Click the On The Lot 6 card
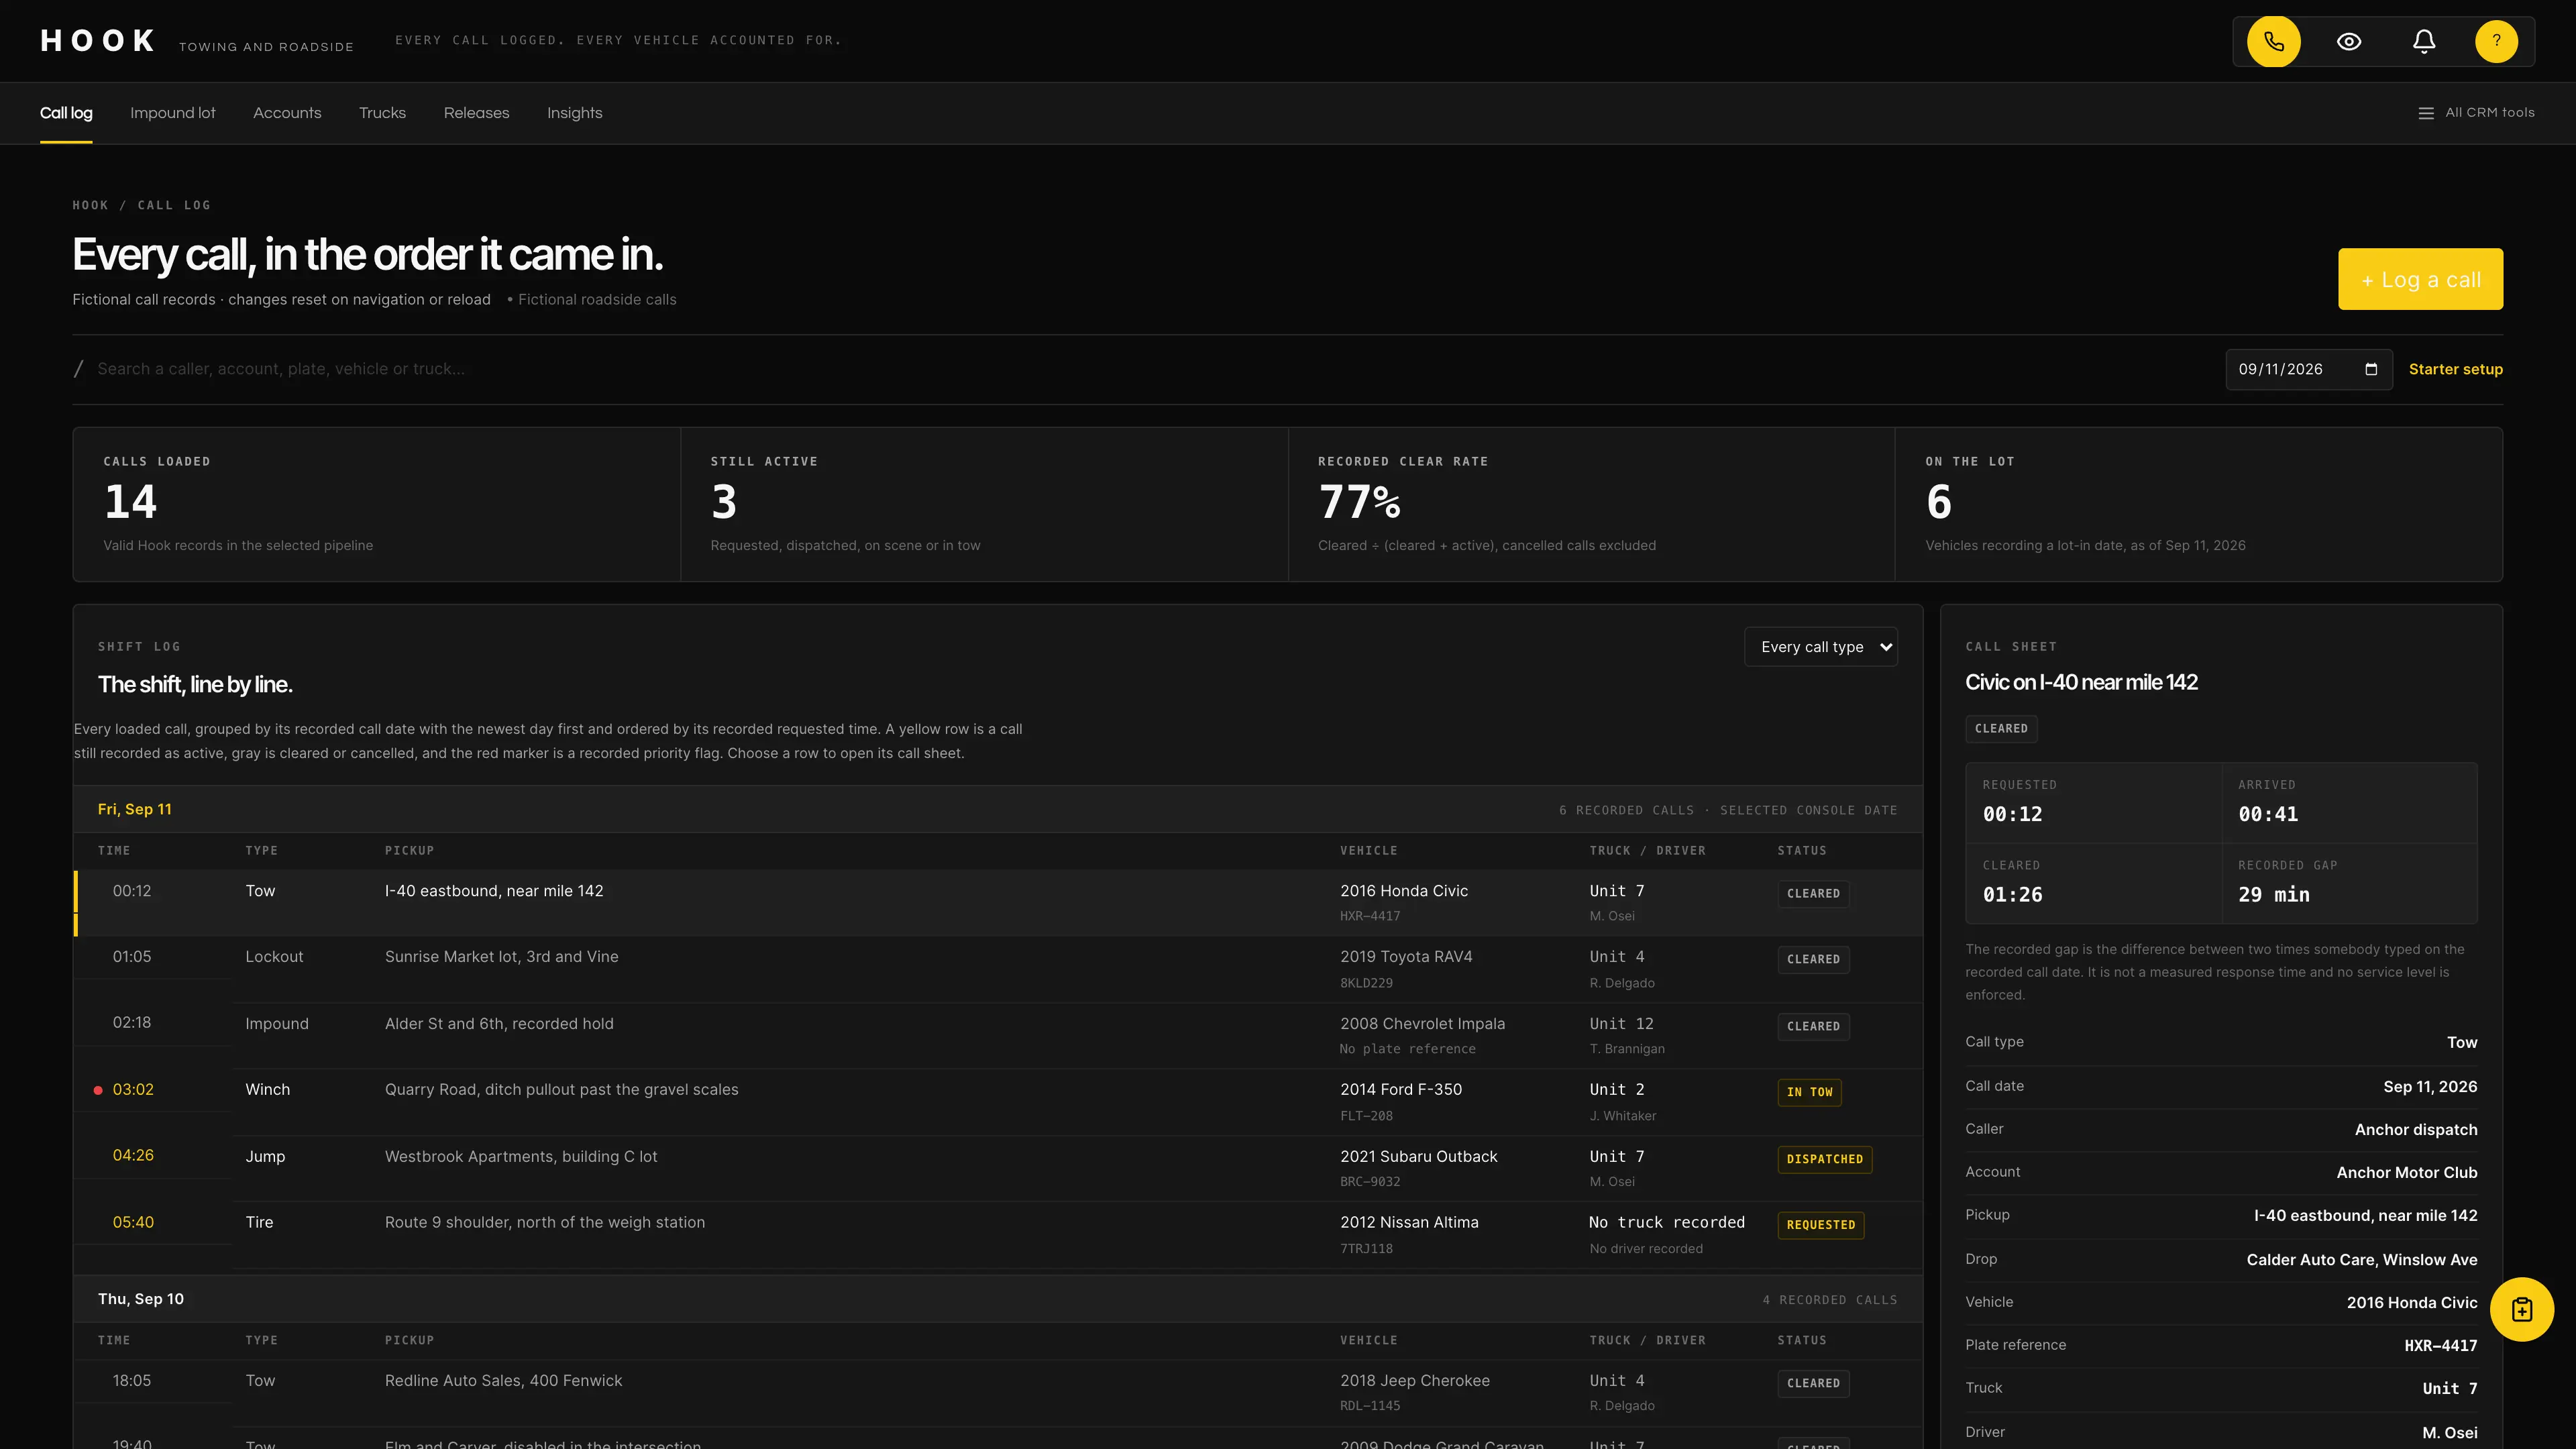Image resolution: width=2576 pixels, height=1449 pixels. [x=2199, y=504]
